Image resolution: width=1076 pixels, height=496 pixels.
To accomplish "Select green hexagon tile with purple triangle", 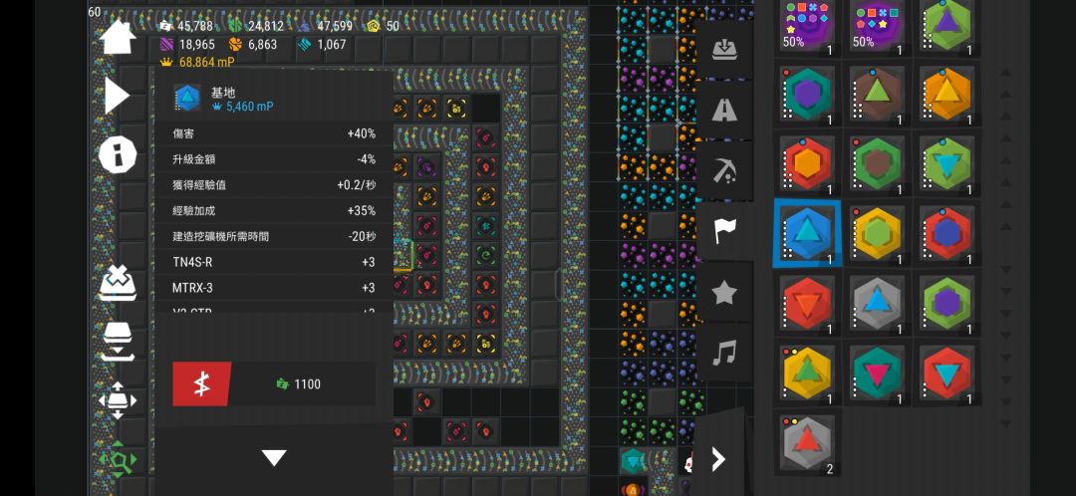I will 947,27.
